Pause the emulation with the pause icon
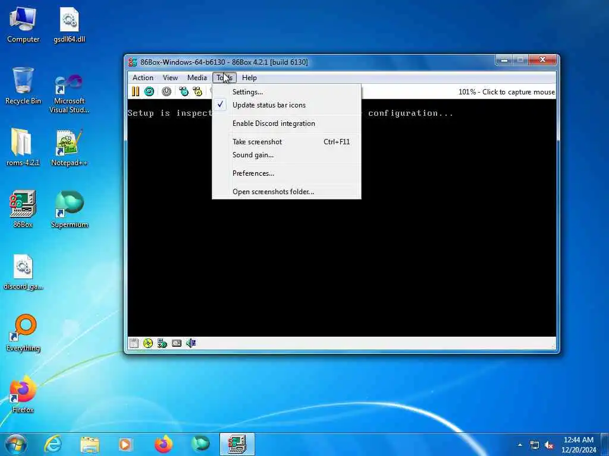The image size is (609, 456). tap(135, 91)
